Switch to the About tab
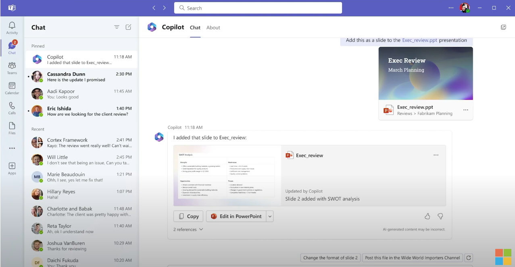This screenshot has height=267, width=515. click(213, 27)
